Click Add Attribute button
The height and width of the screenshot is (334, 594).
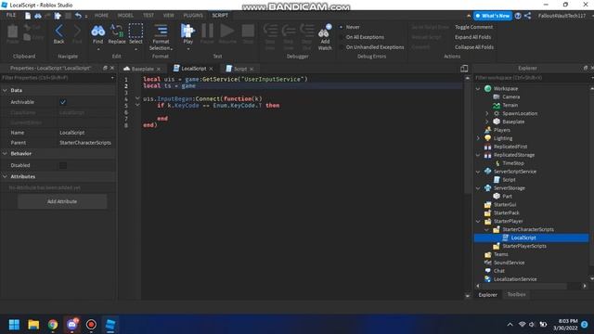62,201
